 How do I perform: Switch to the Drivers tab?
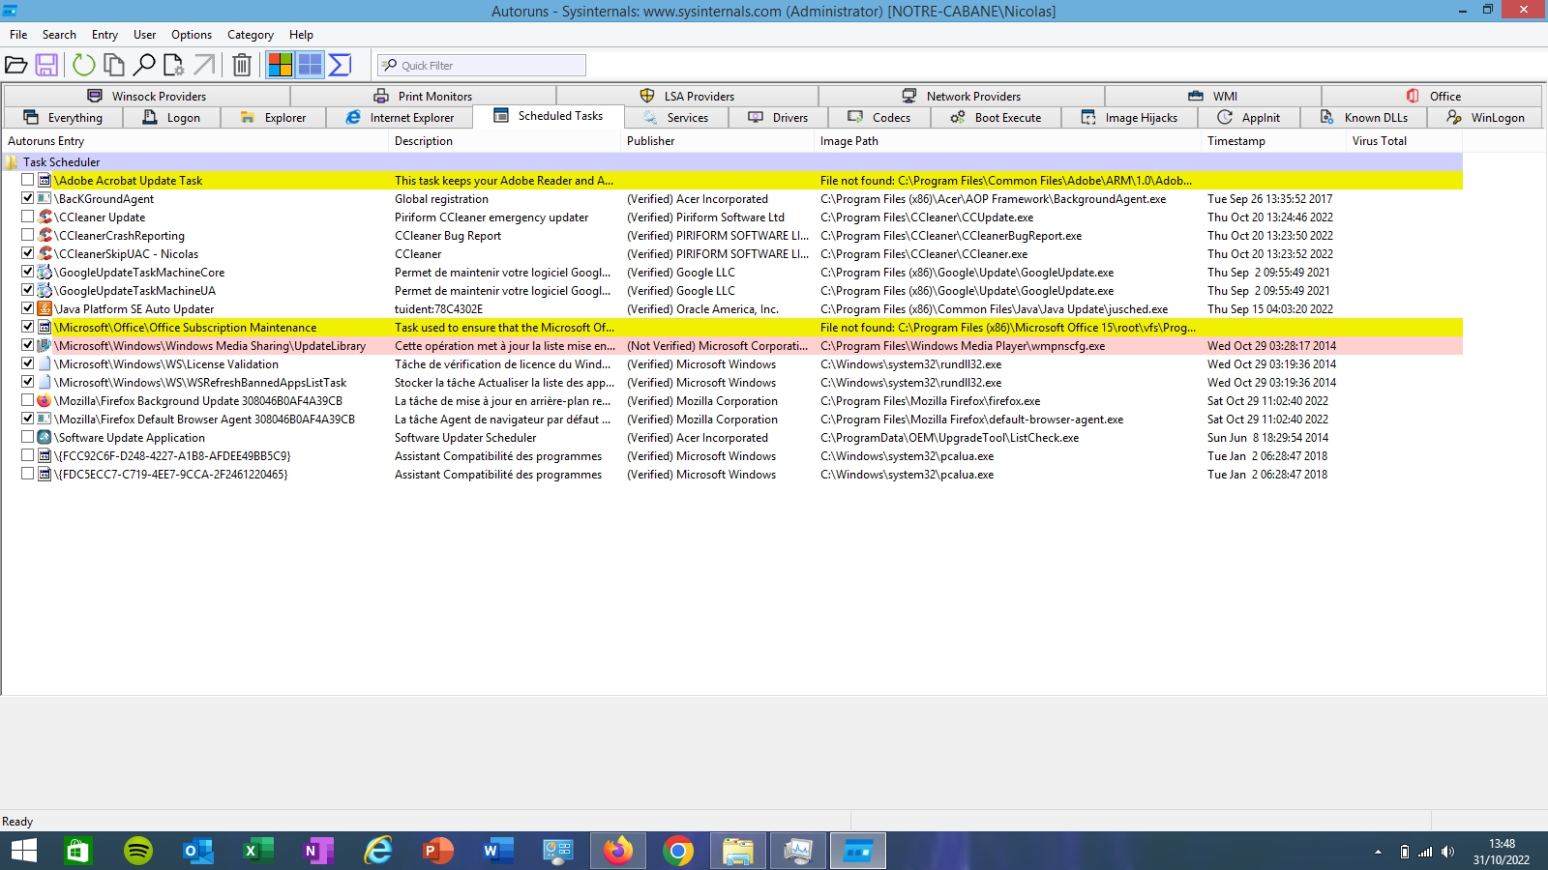(779, 118)
